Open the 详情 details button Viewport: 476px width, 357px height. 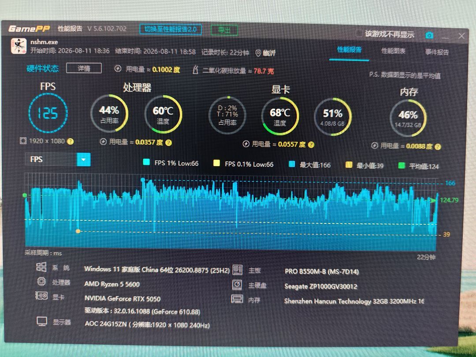(84, 68)
